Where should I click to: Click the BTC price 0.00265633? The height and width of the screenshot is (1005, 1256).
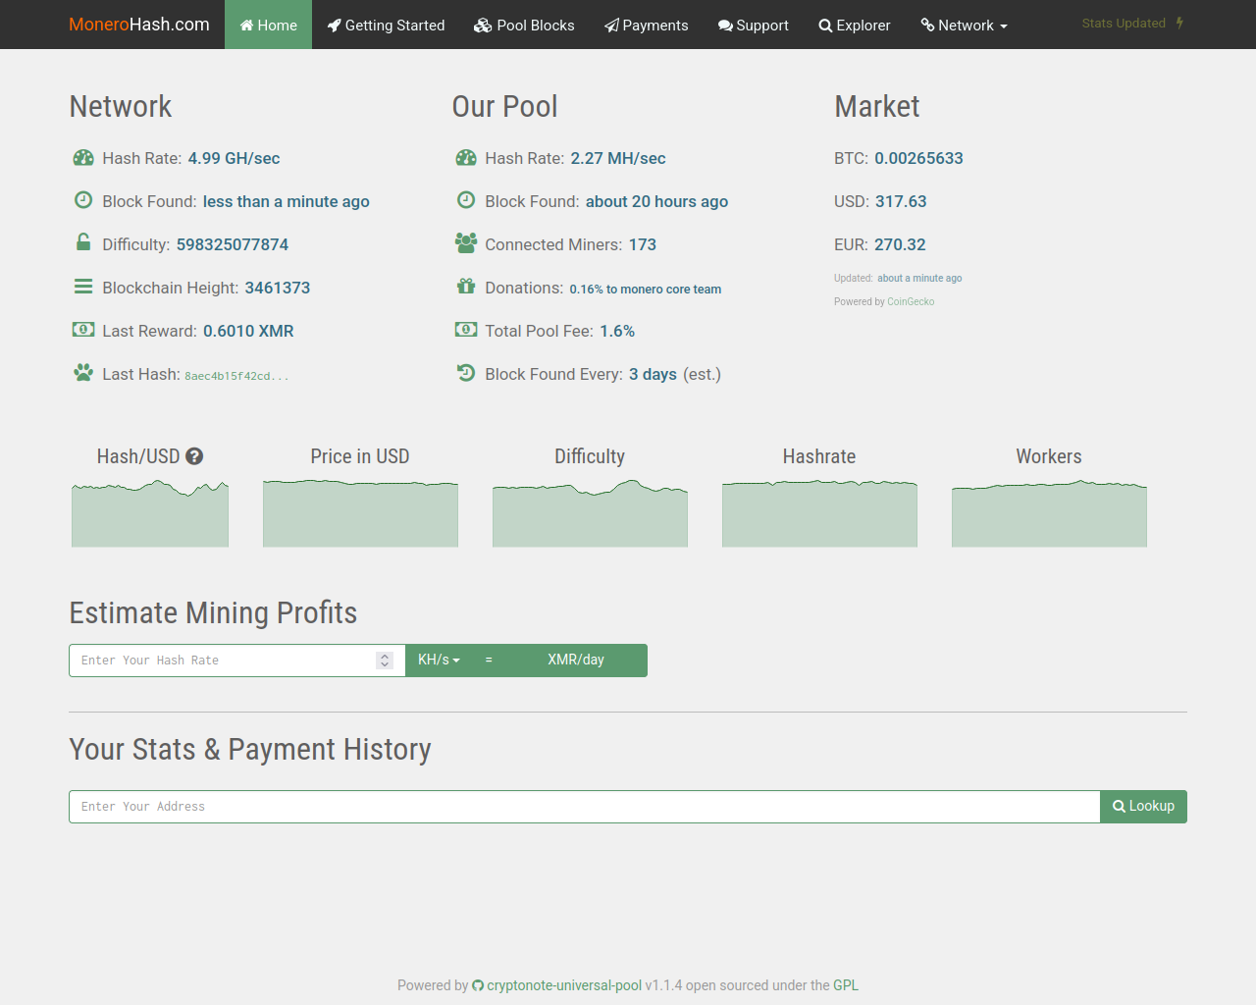918,158
